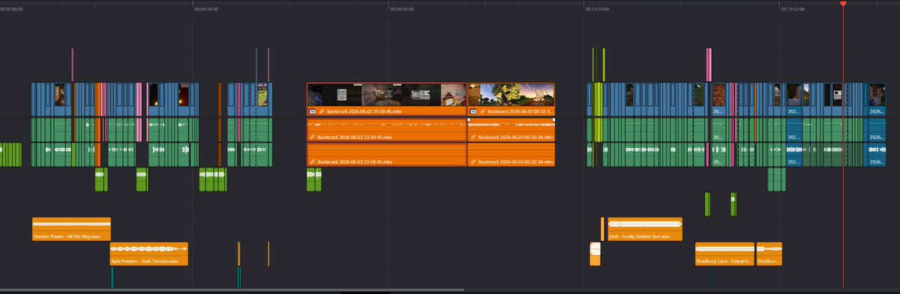Click the link icon on the 23-59-45 video clip
The width and height of the screenshot is (900, 294).
(322, 111)
